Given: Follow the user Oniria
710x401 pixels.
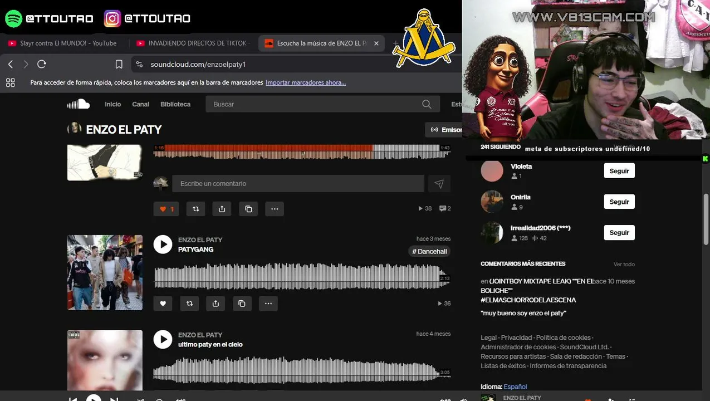Looking at the screenshot, I should 619,202.
